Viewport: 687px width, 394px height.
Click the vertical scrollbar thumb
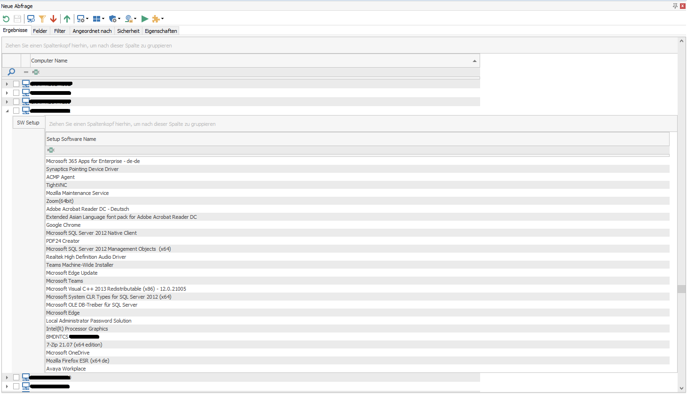click(681, 289)
